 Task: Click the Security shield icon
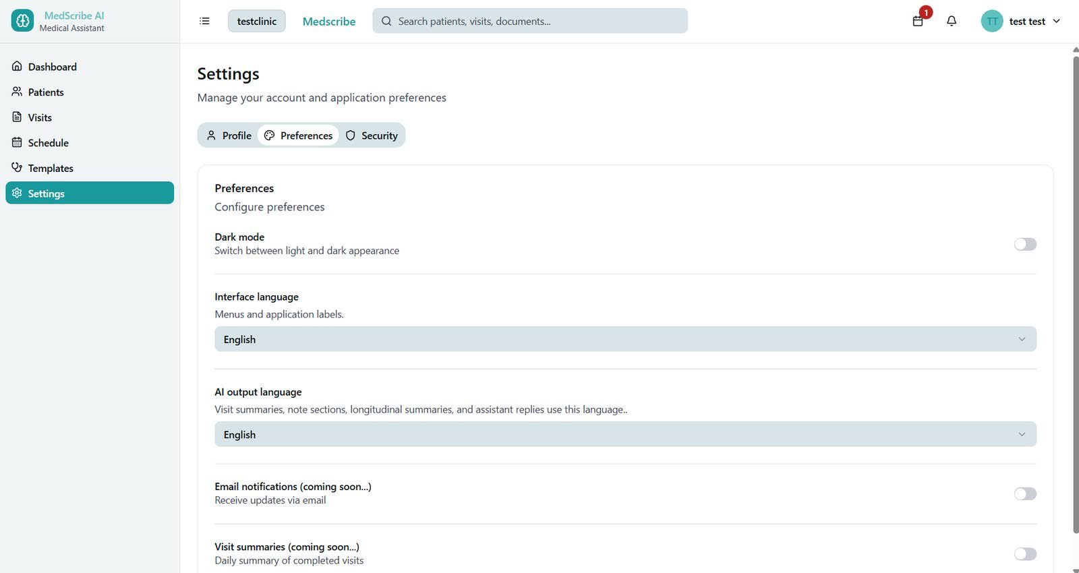350,135
